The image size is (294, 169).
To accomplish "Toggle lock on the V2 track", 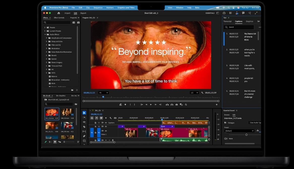I will [x=95, y=126].
